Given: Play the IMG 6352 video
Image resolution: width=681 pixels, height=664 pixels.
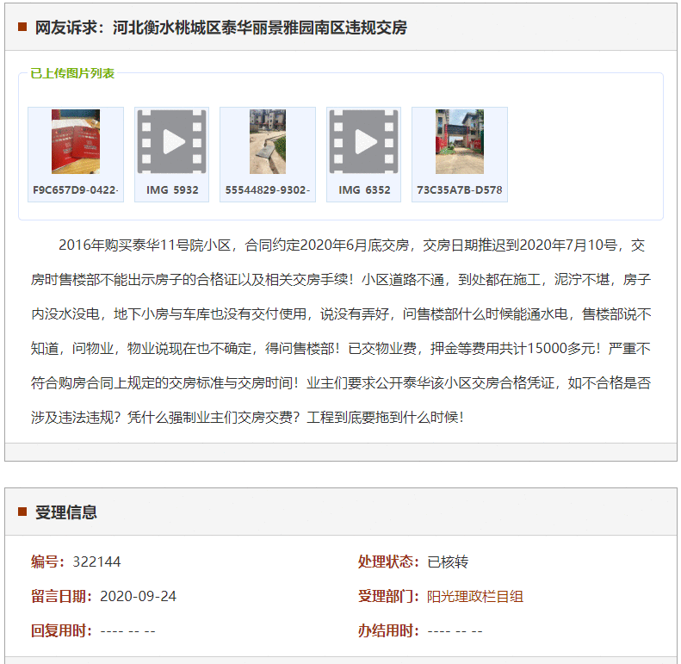Looking at the screenshot, I should click(x=363, y=142).
